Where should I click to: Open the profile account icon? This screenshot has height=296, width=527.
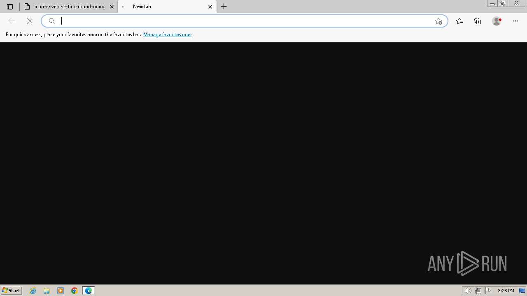click(x=497, y=21)
